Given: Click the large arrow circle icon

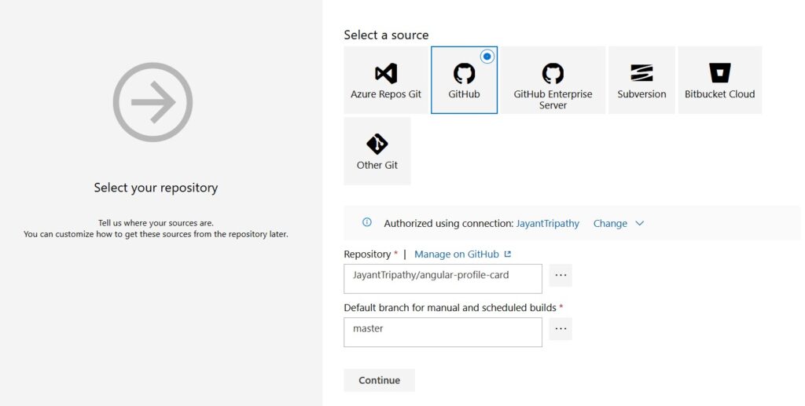Looking at the screenshot, I should pyautogui.click(x=153, y=102).
